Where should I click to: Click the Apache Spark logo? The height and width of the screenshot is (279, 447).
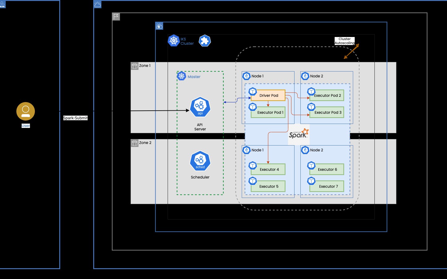point(299,134)
